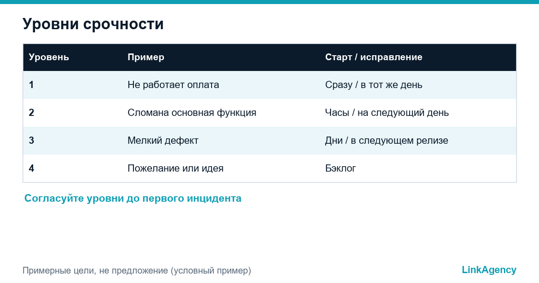The image size is (539, 283).
Task: Click the cell 'Не работает оплата'
Action: (x=173, y=84)
